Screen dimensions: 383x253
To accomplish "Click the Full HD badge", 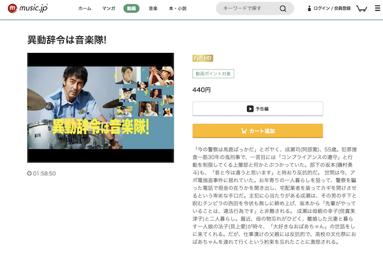I will [203, 58].
